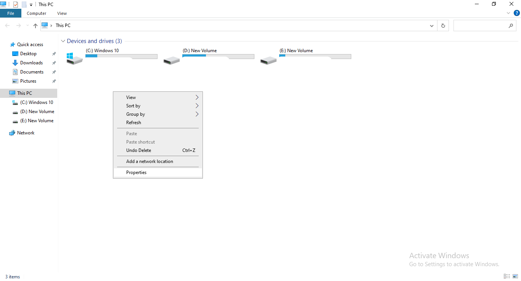The image size is (521, 281).
Task: Click the "(C:) Windows 10" drive label
Action: (x=102, y=51)
